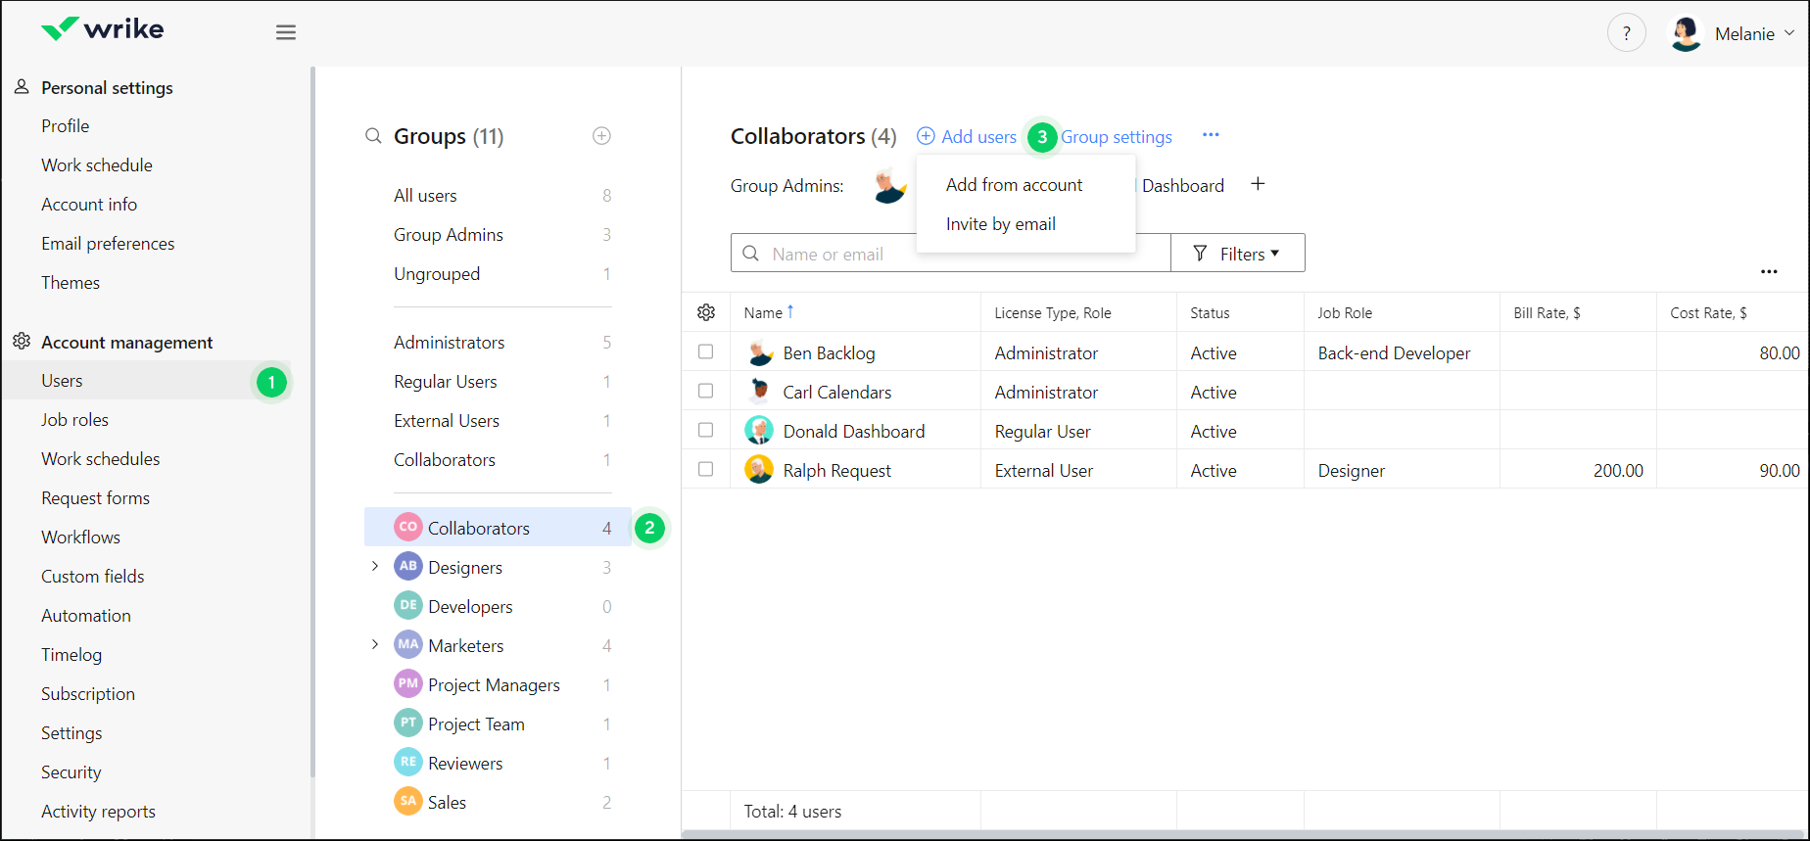Open the help question mark icon
The image size is (1810, 841).
pos(1626,33)
